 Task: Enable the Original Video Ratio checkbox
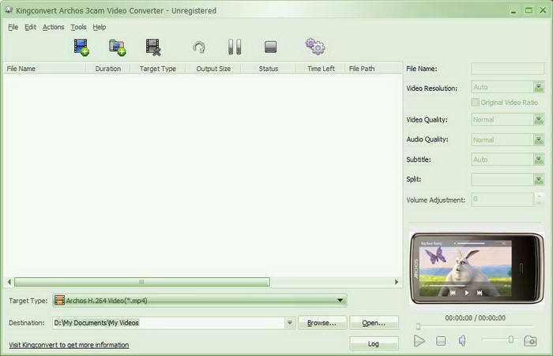coord(475,103)
